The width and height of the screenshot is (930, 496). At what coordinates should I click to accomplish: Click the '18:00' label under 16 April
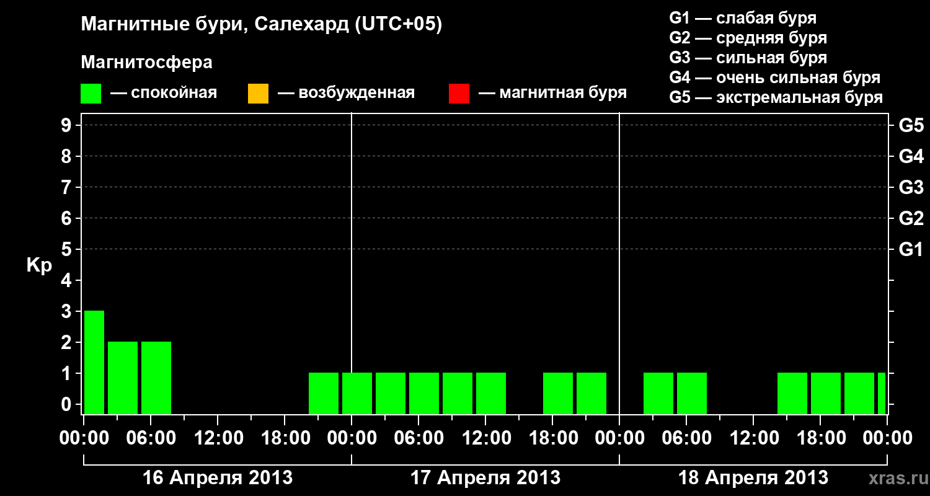click(x=285, y=438)
